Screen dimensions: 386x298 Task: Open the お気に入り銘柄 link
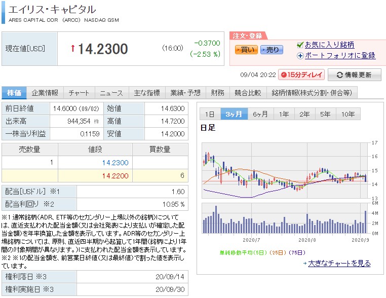329,45
